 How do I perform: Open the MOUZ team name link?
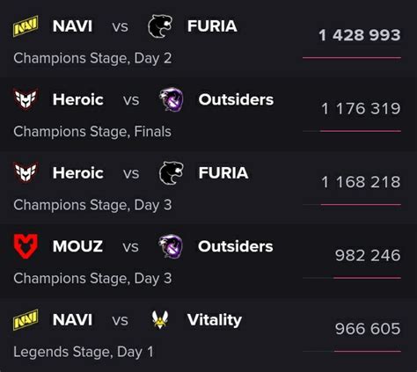click(x=77, y=246)
